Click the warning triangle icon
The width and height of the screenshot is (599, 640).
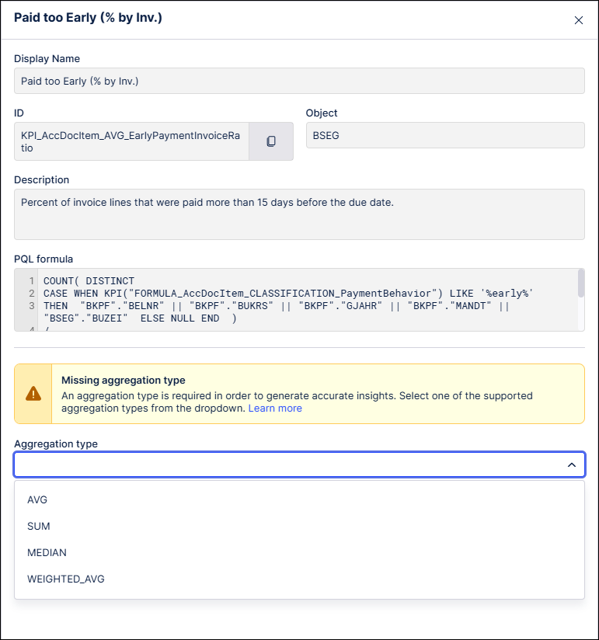(33, 394)
